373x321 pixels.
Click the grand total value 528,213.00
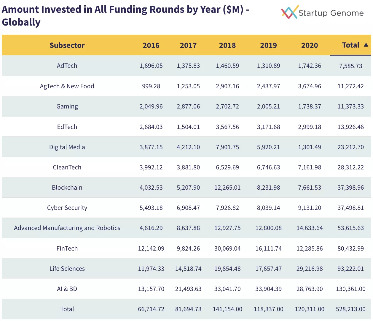click(x=350, y=309)
